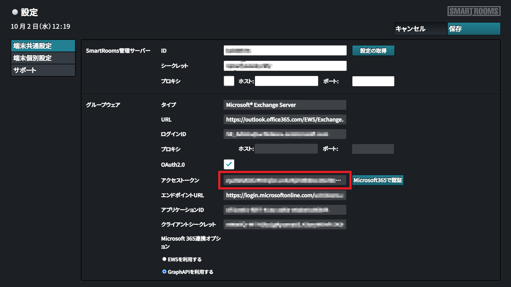
Task: Switch to the 端末個別設定 tab
Action: pyautogui.click(x=43, y=58)
